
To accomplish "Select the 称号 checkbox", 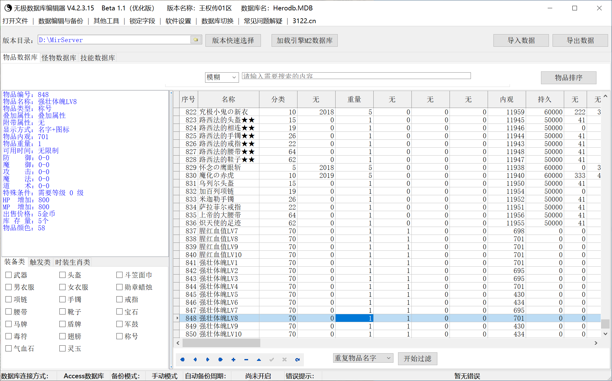I will coord(119,336).
